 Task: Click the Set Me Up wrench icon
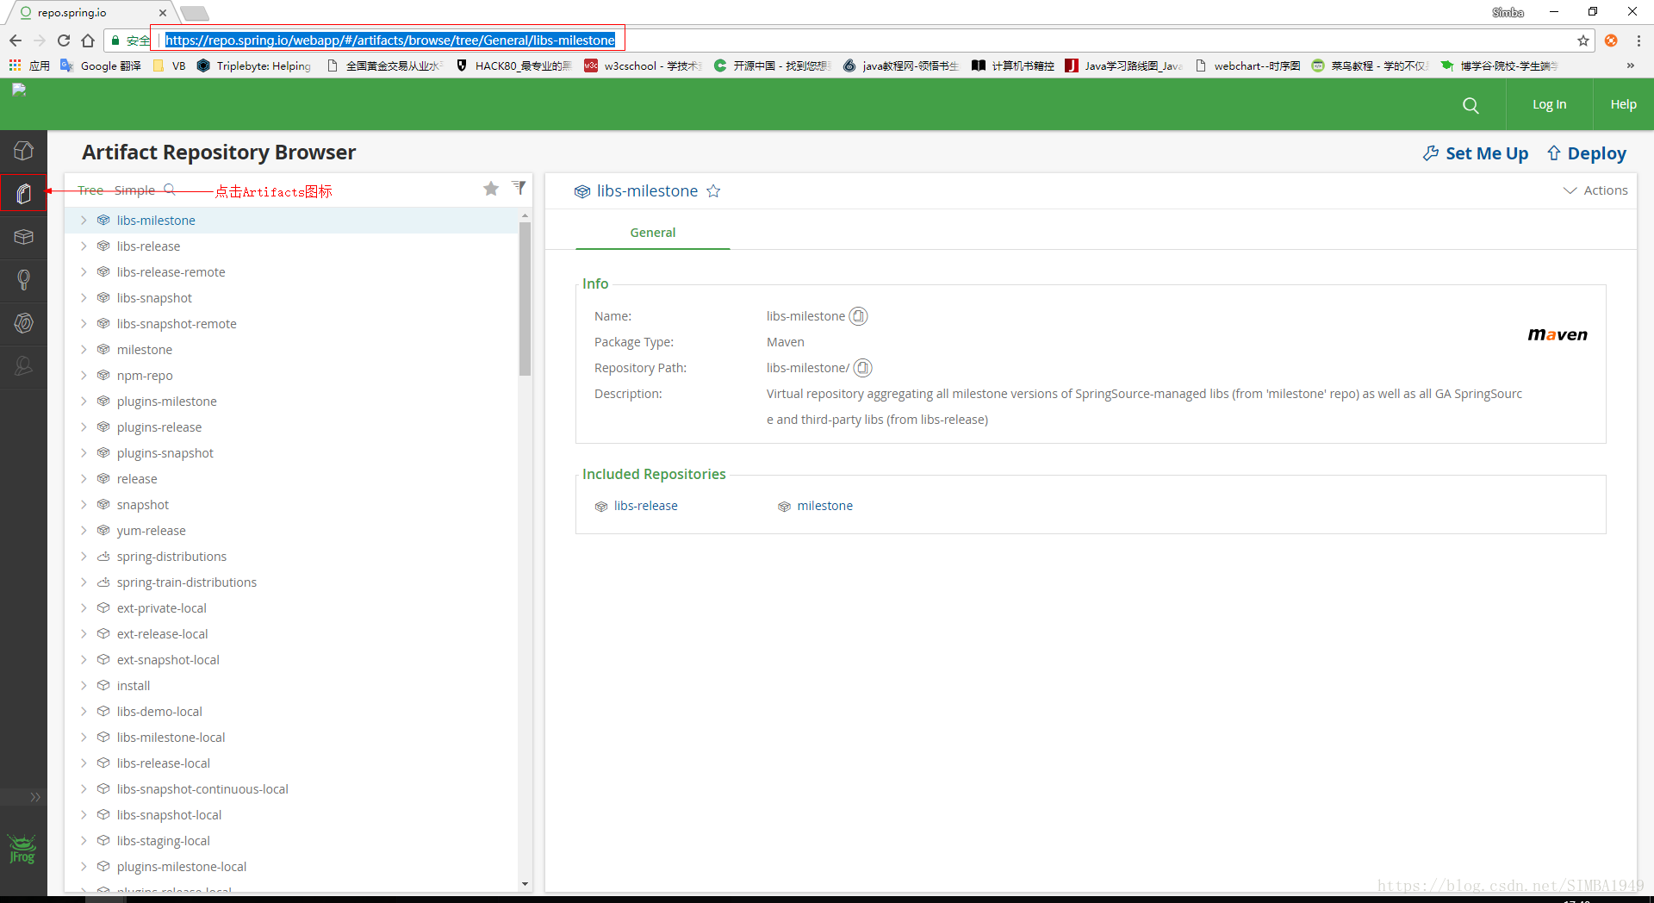1431,153
